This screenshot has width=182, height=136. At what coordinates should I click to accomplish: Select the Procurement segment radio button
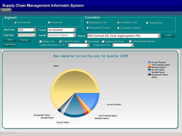tap(15, 23)
